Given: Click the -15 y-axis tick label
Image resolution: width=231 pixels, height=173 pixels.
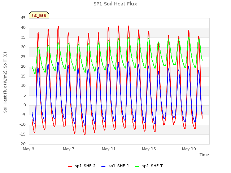Looking at the screenshot, I should coord(23,134).
